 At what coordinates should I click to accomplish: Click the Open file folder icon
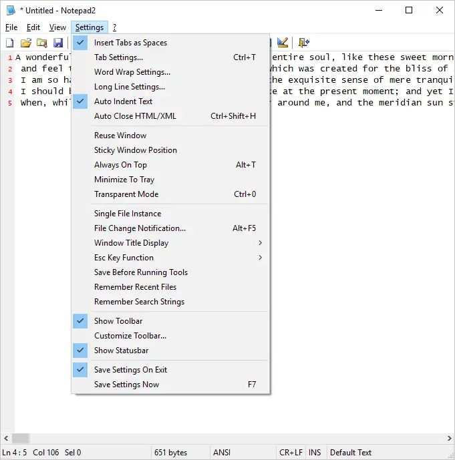26,43
